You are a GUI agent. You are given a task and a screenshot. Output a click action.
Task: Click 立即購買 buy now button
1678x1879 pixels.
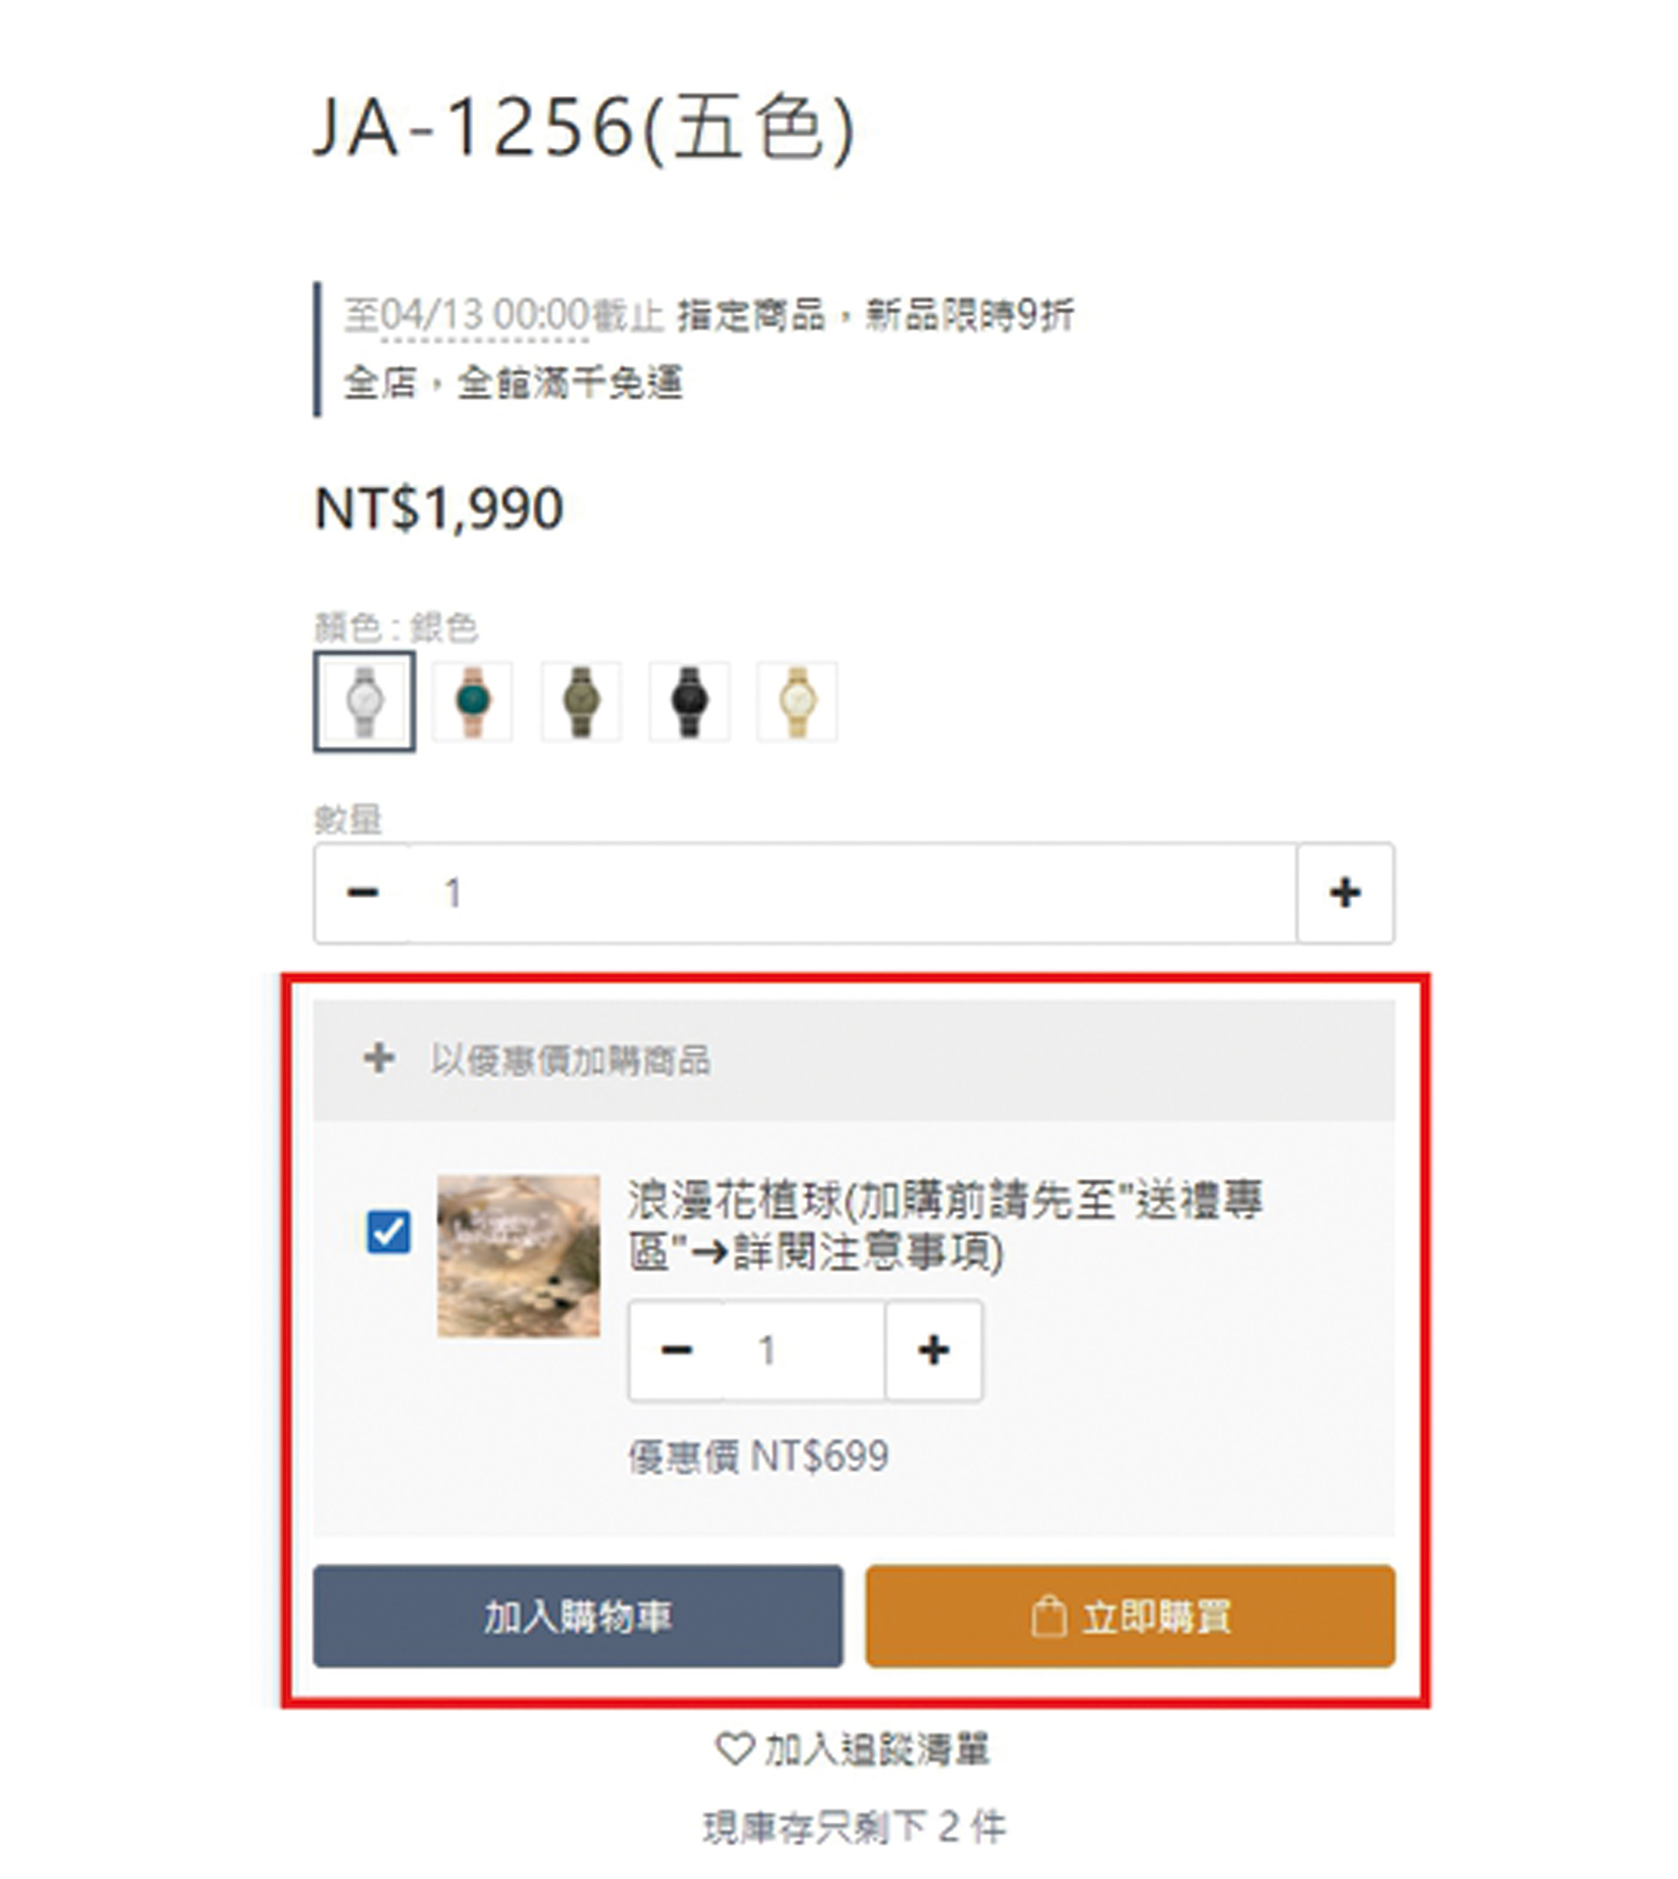pos(1130,1616)
